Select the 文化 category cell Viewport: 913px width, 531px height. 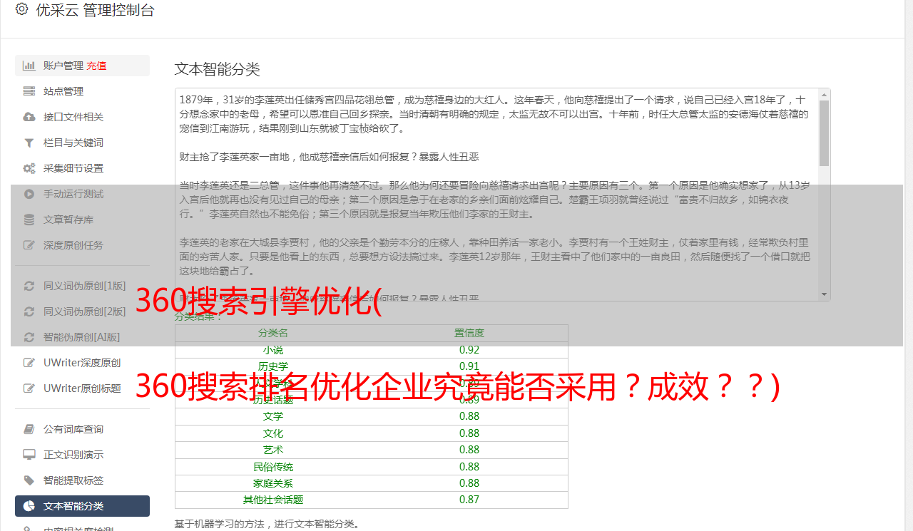pyautogui.click(x=273, y=433)
